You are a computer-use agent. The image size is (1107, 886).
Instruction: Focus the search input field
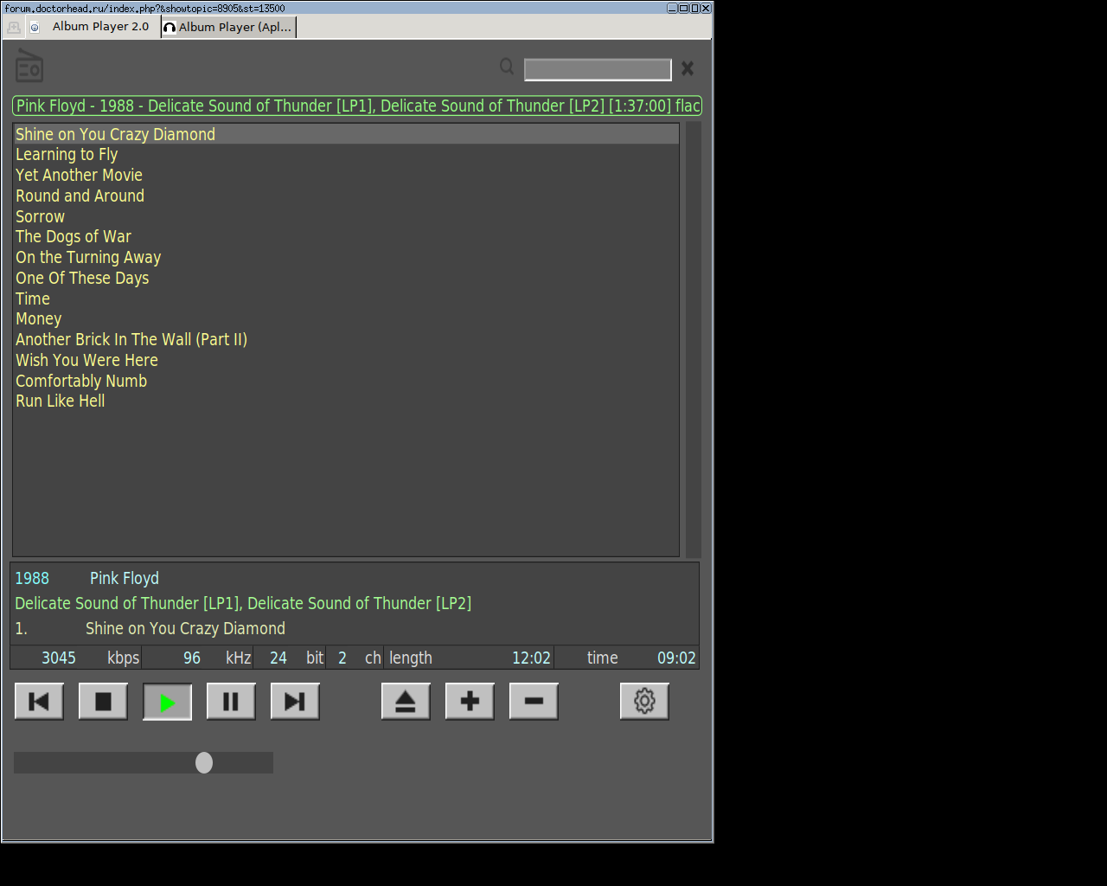pos(598,69)
